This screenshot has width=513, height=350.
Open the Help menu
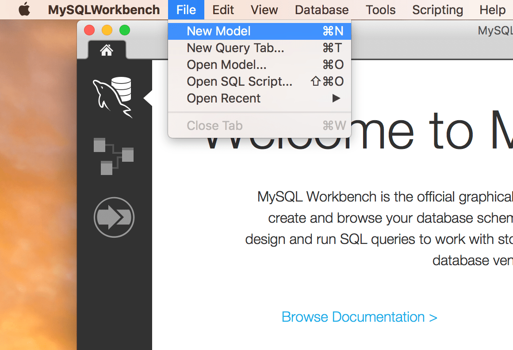pos(492,10)
